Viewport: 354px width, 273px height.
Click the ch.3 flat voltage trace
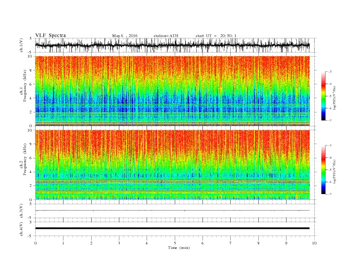[x=172, y=211]
